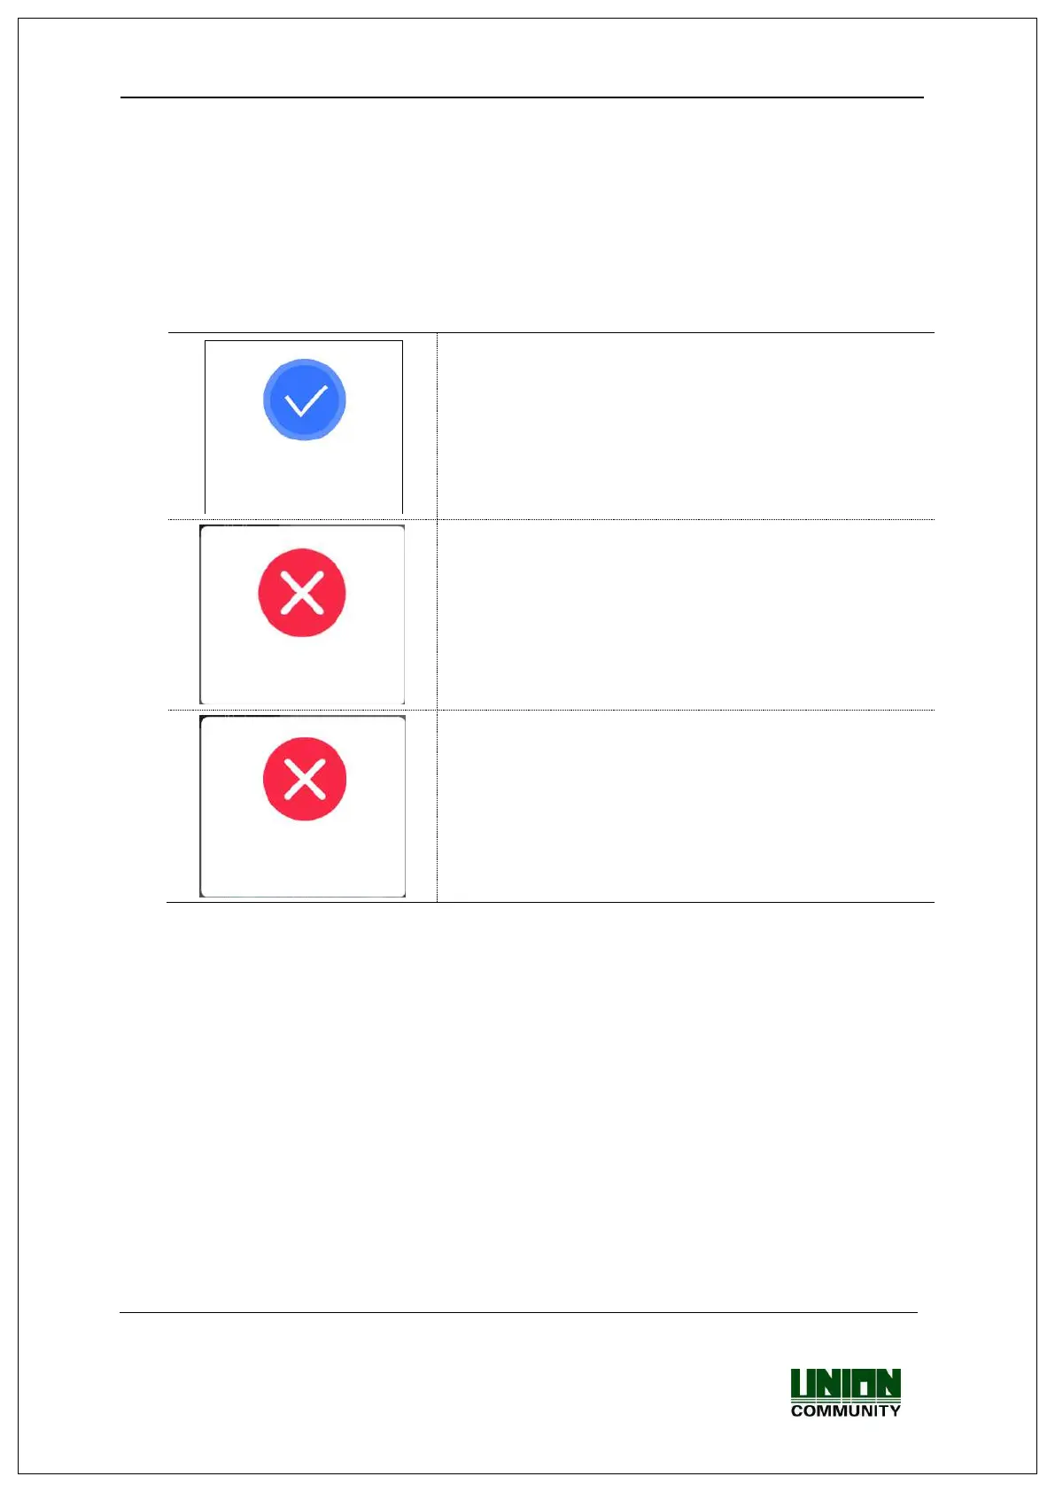Click the table's solid top border line
The image size is (1055, 1492).
click(x=551, y=332)
